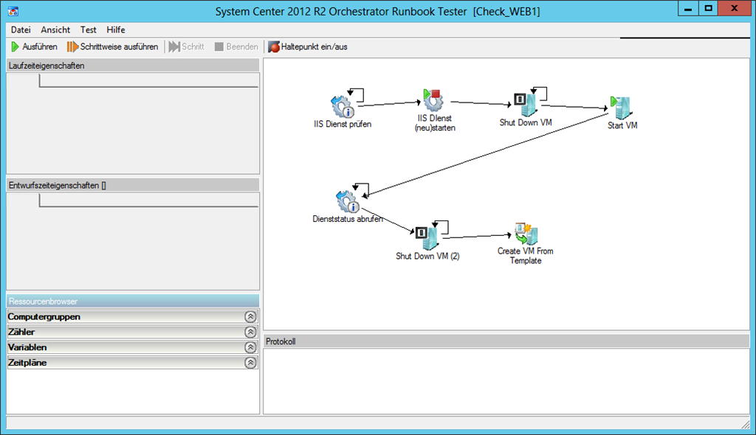Click the Entwurfszeiteigenschaften panel header

click(x=133, y=186)
